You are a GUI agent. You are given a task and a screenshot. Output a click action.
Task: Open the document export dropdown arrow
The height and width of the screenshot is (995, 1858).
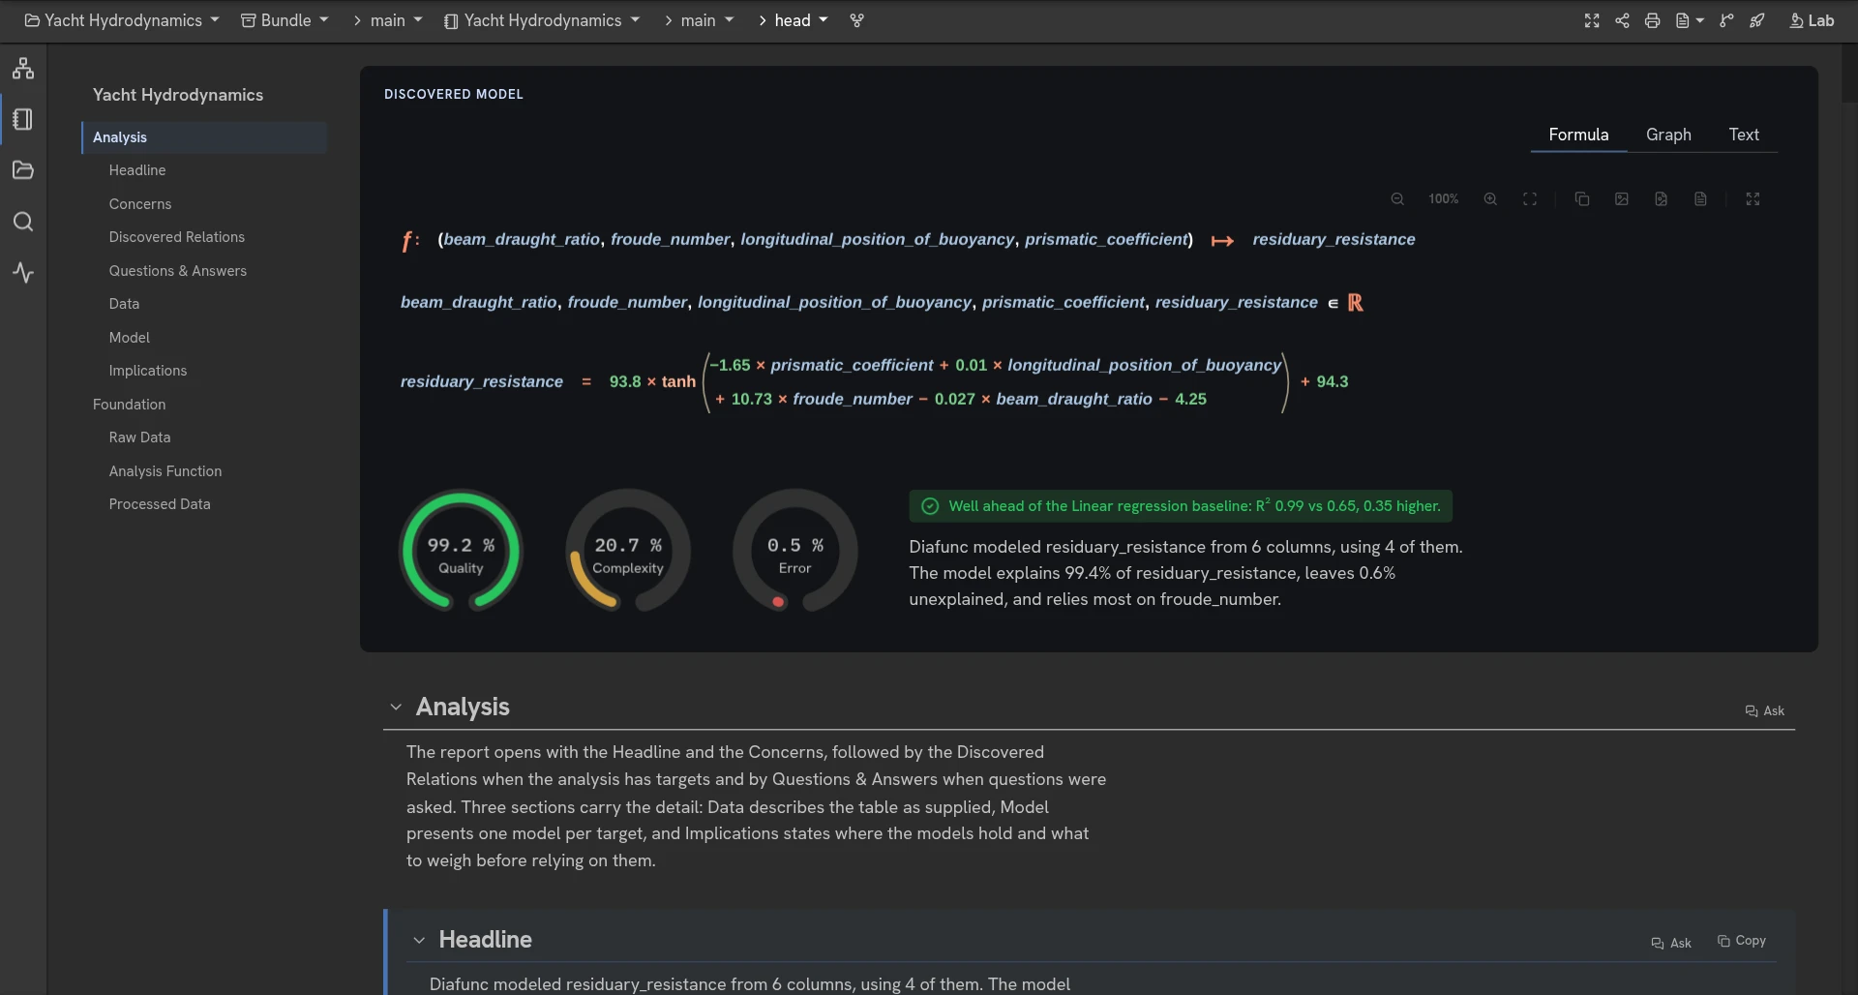pos(1700,20)
